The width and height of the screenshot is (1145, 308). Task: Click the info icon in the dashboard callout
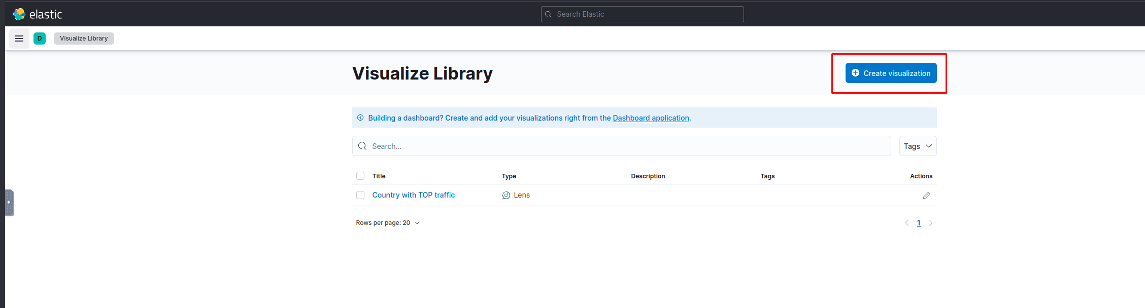(x=360, y=118)
